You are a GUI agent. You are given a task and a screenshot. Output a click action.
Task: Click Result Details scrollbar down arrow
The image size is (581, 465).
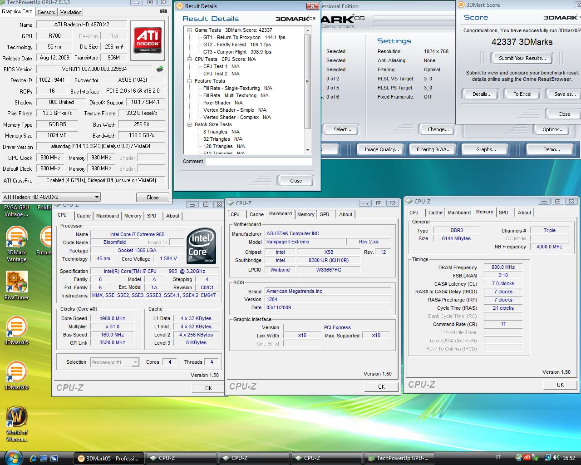point(308,150)
